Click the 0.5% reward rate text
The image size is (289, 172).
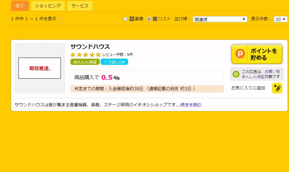click(110, 78)
